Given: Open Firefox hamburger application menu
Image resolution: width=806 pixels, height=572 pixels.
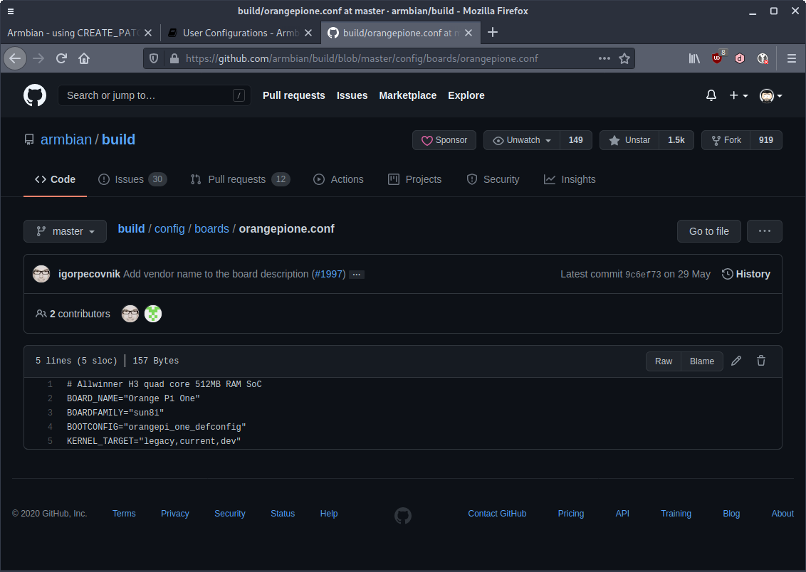Looking at the screenshot, I should (x=792, y=58).
